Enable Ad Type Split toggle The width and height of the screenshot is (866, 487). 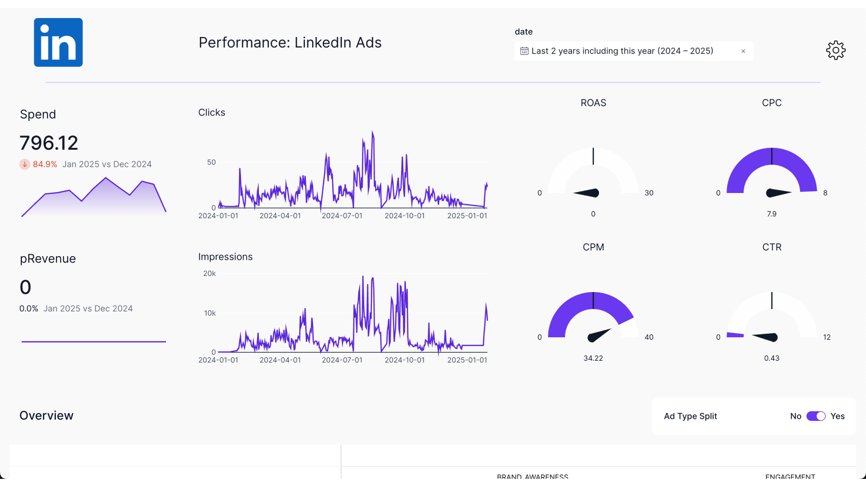817,416
